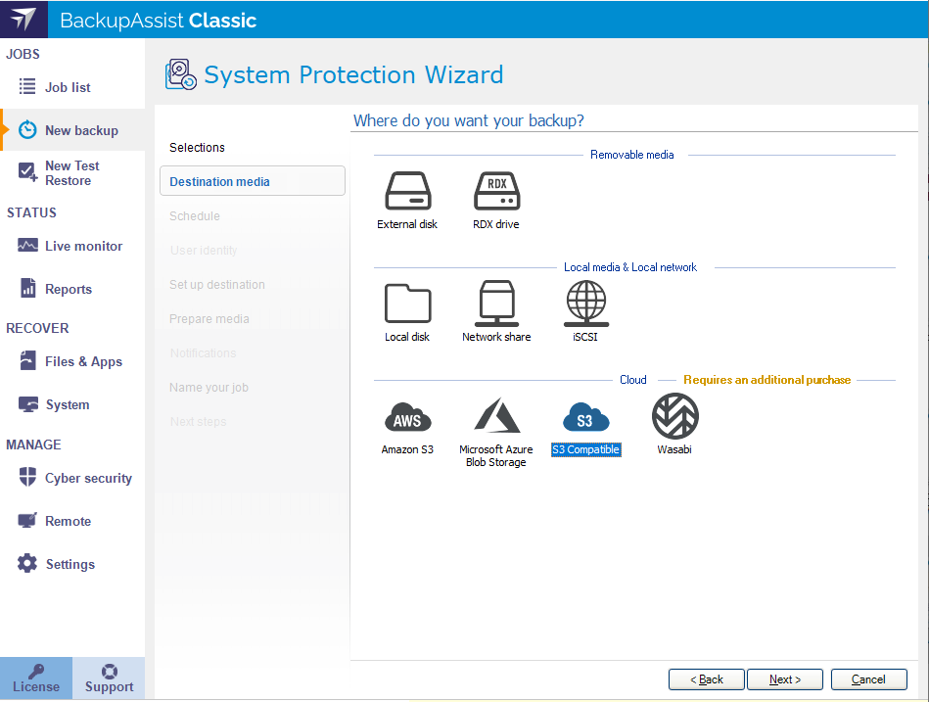
Task: Open New Test Restore in sidebar
Action: click(71, 173)
